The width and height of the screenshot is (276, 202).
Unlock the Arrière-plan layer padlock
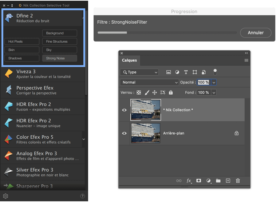[x=237, y=133]
